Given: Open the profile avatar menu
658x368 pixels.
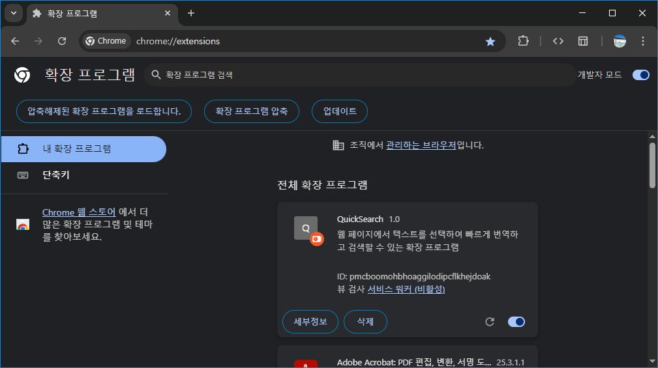Looking at the screenshot, I should click(x=620, y=41).
